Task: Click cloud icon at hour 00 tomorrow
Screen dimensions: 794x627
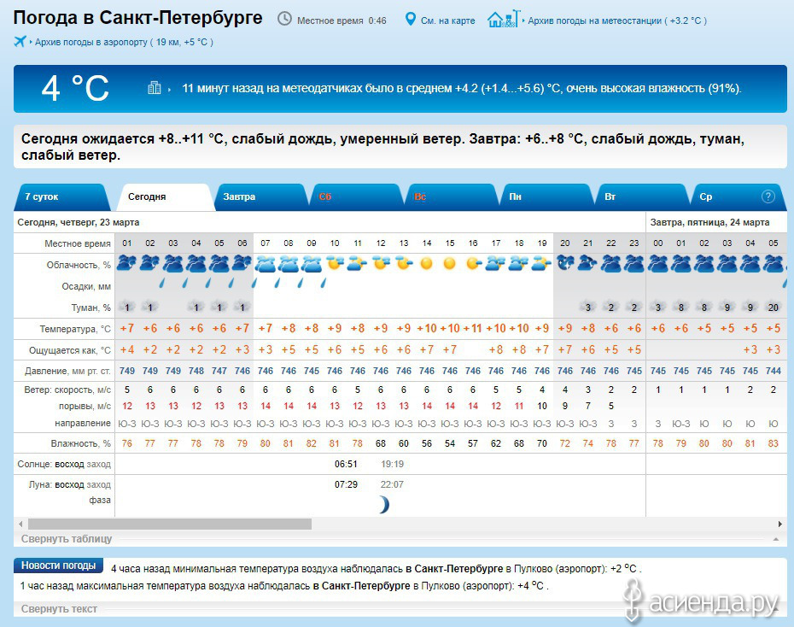Action: (657, 263)
